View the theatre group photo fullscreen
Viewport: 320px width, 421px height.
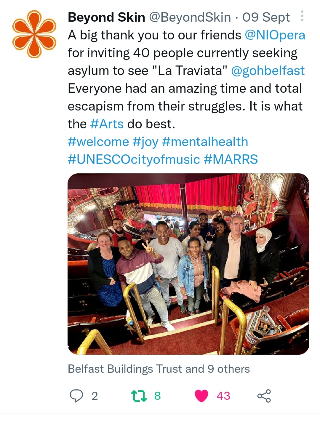click(x=188, y=264)
